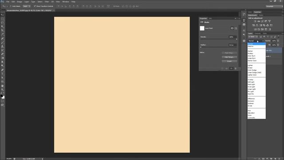
Task: Delete mask using Properties trash icon
Action: [236, 68]
